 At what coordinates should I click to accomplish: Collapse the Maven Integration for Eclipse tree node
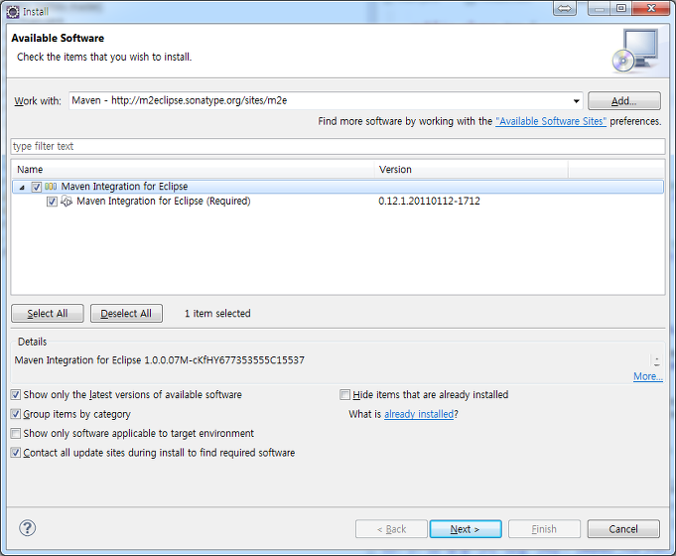(x=22, y=188)
